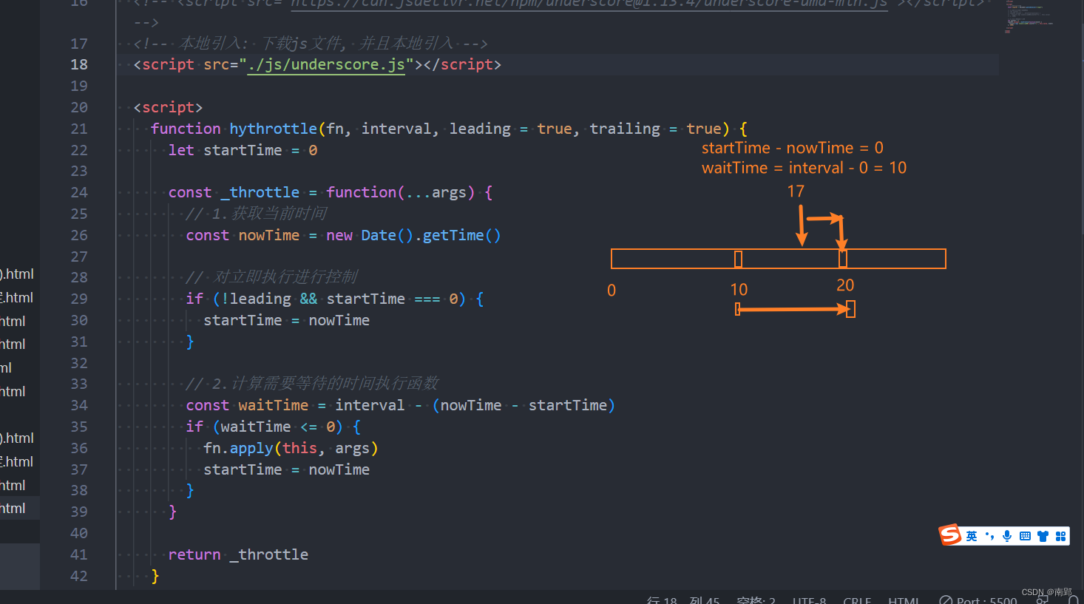Open the feedback icon in the status bar
The width and height of the screenshot is (1084, 604).
(1043, 600)
